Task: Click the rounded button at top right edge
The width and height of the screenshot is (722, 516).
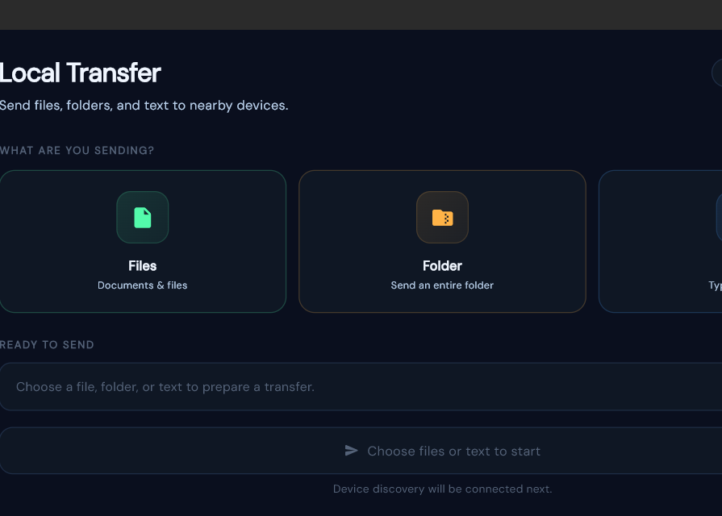Action: click(717, 73)
